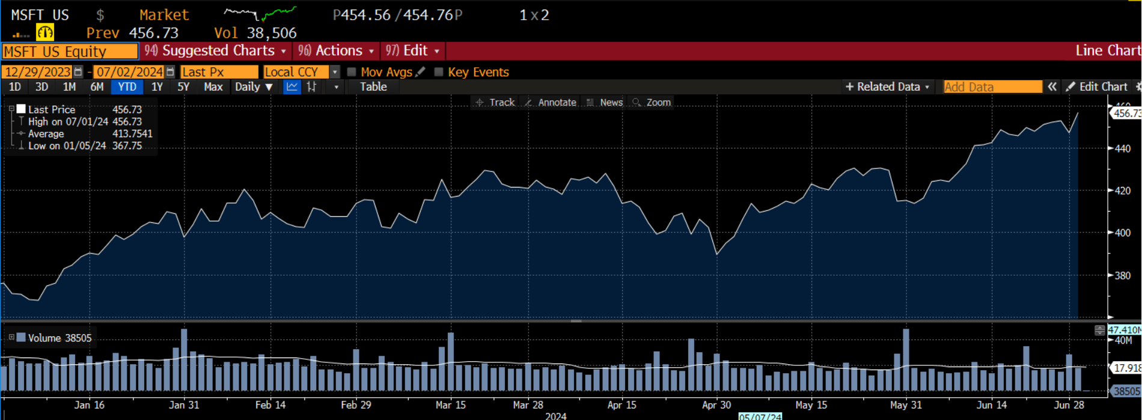This screenshot has height=420, width=1142.
Task: Click 456.73 price marker on axis
Action: tap(1126, 113)
